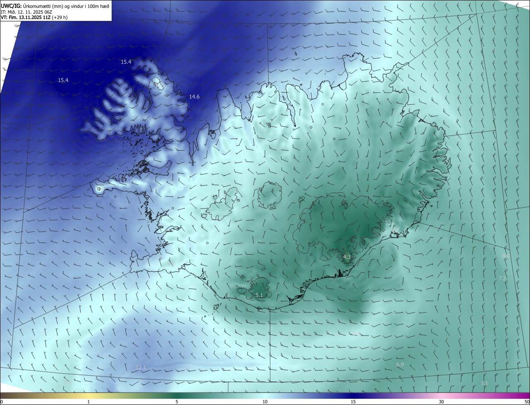This screenshot has height=405, width=530.
Task: Click the 8.0 value label near the east edge
Action: (506, 256)
